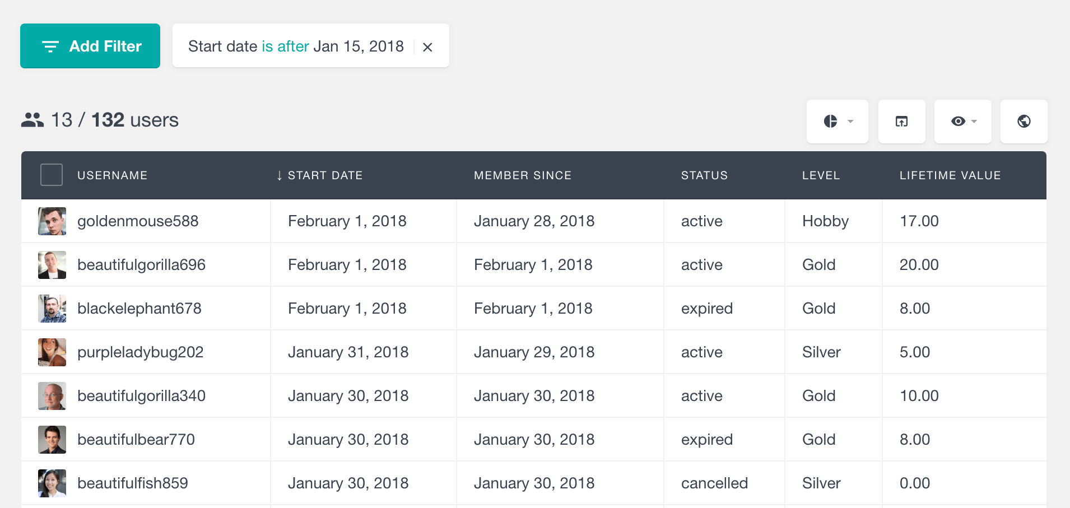Select purpleladybug202 start date January 31, 2018
Viewport: 1070px width, 508px height.
pyautogui.click(x=348, y=352)
